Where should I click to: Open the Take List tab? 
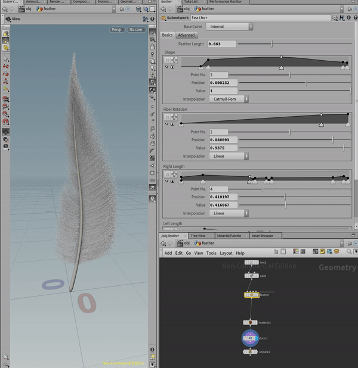click(x=191, y=2)
